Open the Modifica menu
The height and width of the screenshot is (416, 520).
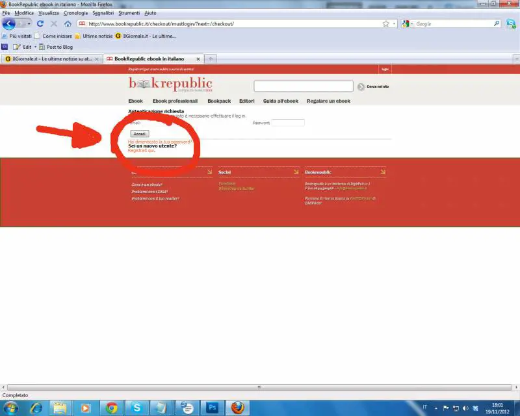click(x=24, y=13)
